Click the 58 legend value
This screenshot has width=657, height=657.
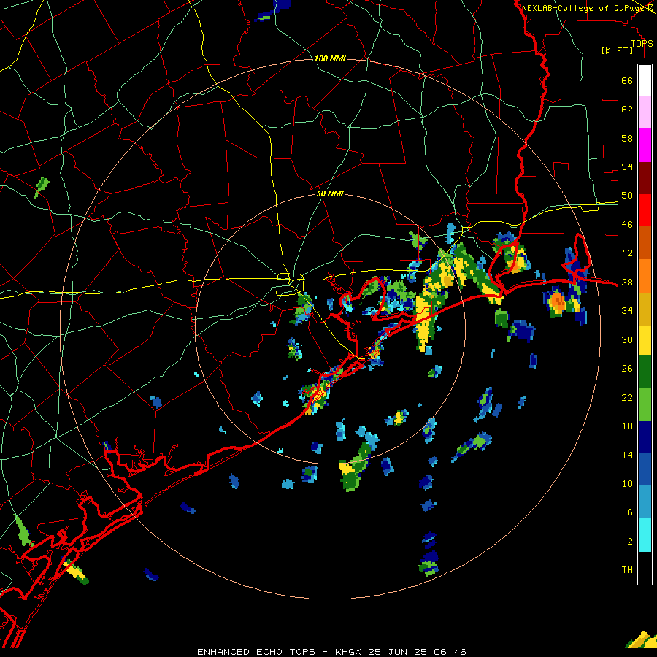pyautogui.click(x=627, y=138)
